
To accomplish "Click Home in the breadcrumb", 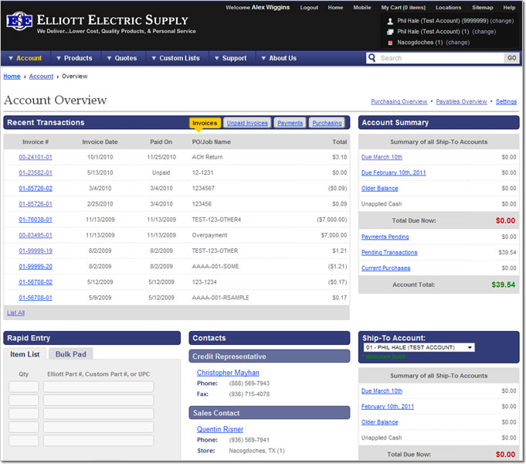I will [12, 77].
